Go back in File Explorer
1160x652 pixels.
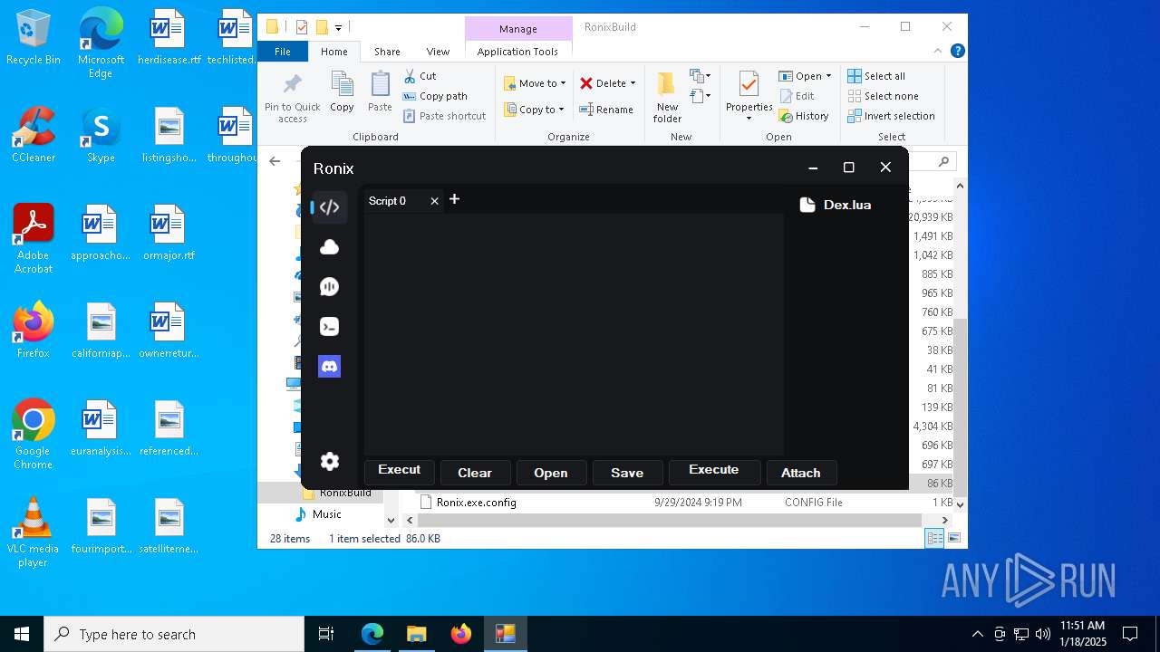tap(275, 161)
